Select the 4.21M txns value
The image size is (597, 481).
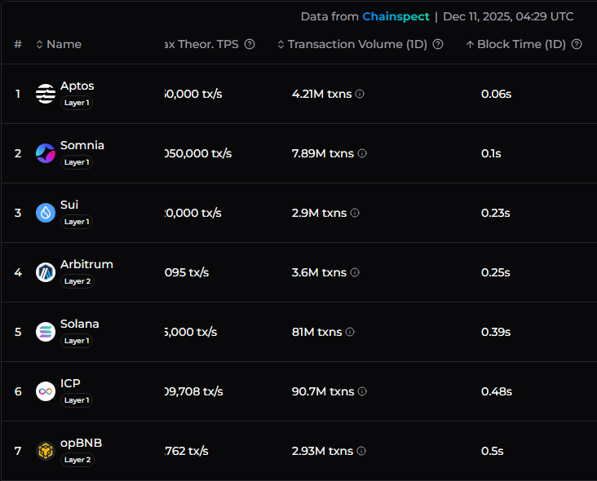point(321,94)
